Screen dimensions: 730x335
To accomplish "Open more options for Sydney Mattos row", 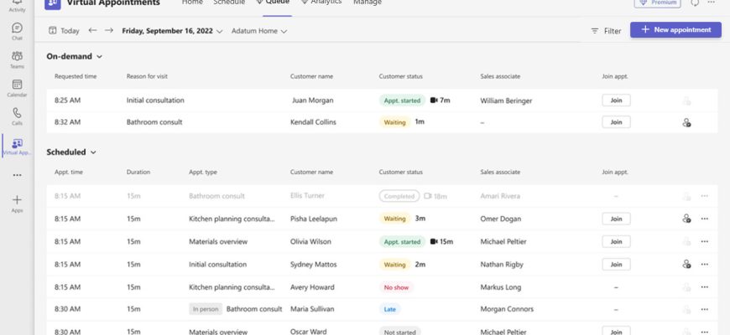I will tap(704, 265).
